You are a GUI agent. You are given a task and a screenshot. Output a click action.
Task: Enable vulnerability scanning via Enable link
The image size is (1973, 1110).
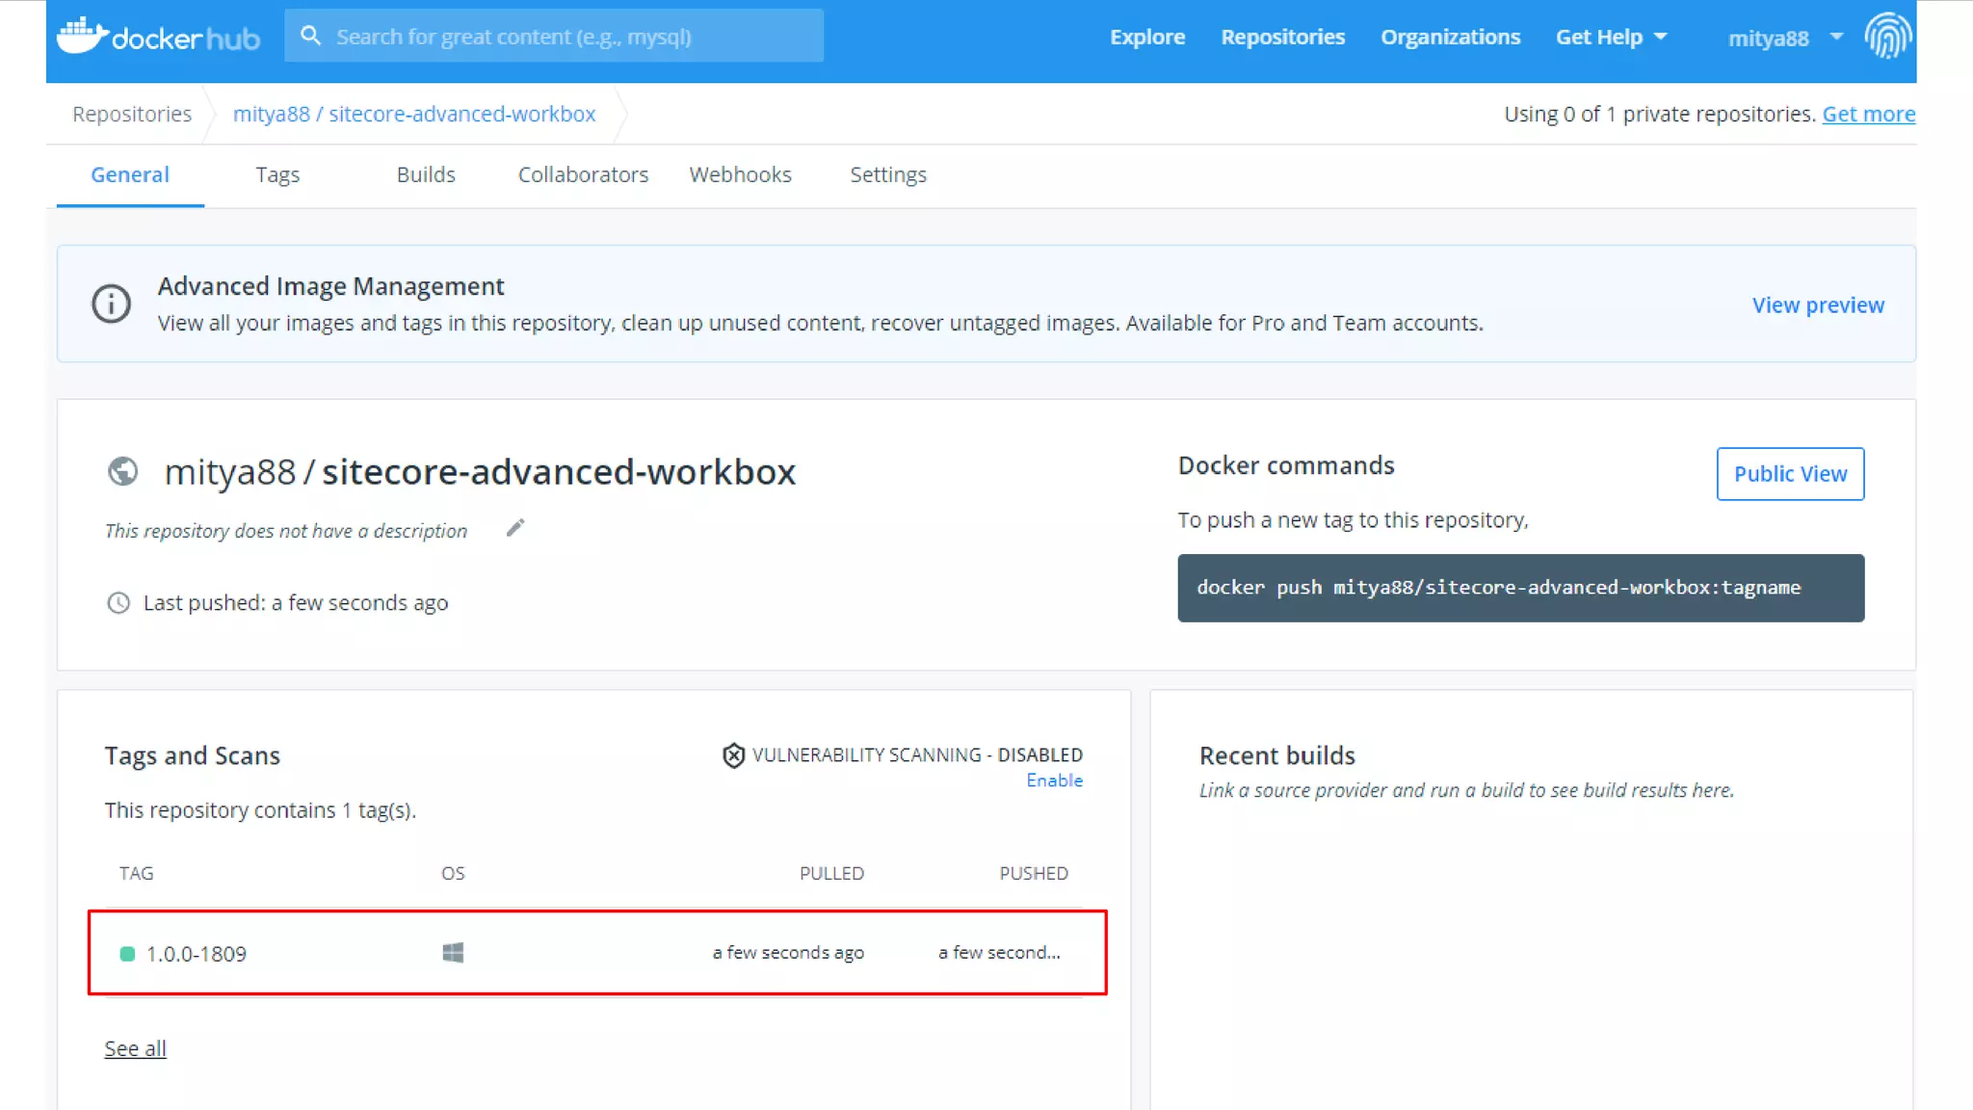[x=1054, y=780]
